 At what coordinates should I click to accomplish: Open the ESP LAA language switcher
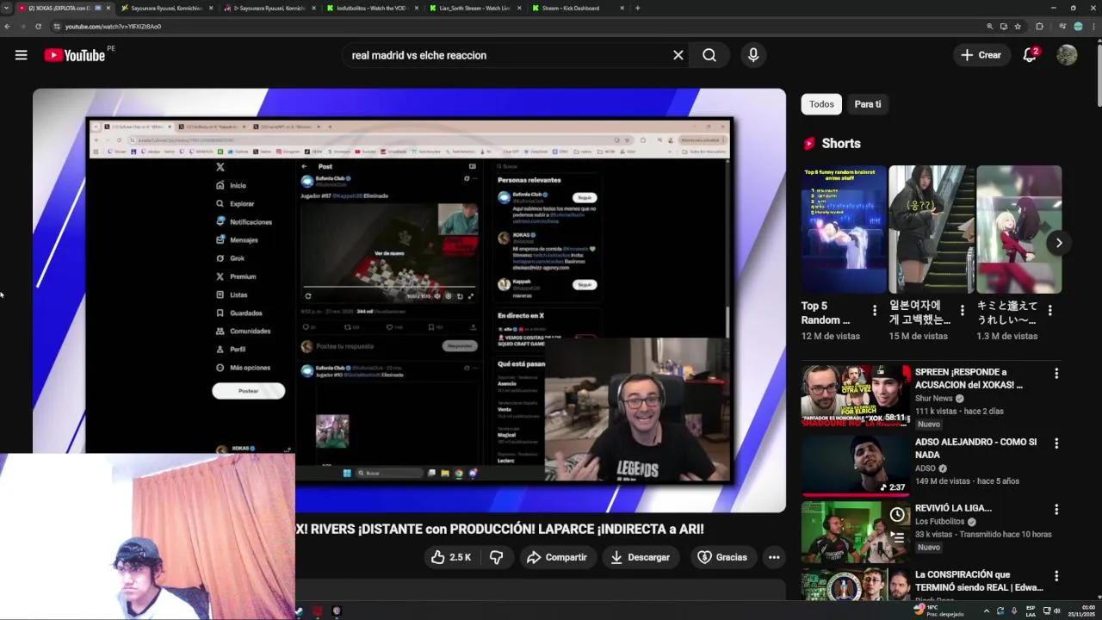click(1031, 611)
